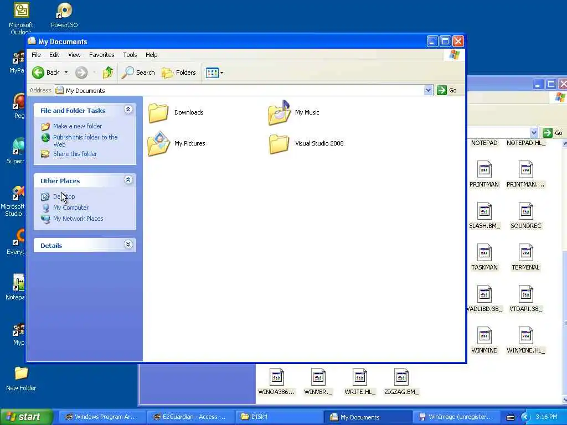Select the WINMINE file icon

[484, 336]
